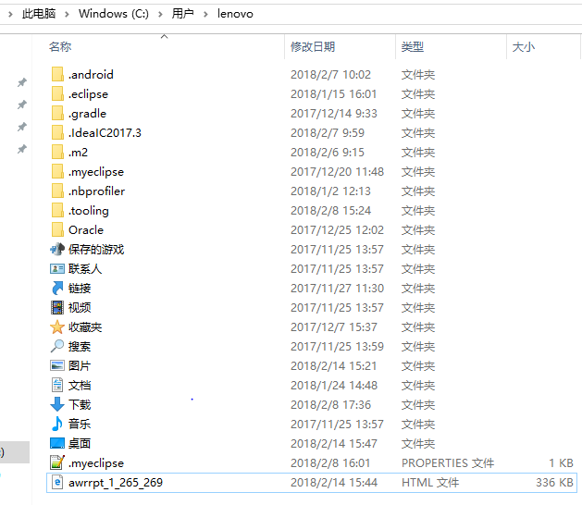Select the .myeclipse folder name
The height and width of the screenshot is (505, 582).
click(x=96, y=171)
